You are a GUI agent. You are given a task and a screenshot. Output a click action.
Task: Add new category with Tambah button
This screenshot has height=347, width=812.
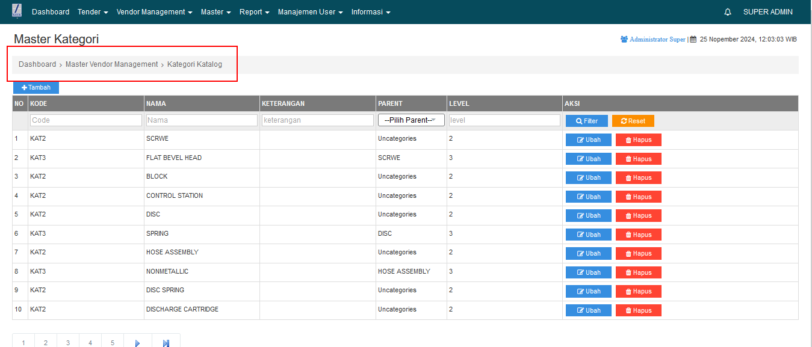click(x=36, y=88)
